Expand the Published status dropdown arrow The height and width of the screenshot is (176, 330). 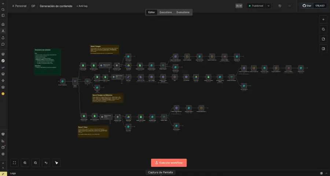(x=269, y=6)
